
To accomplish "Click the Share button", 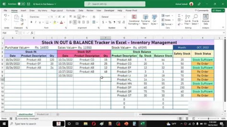I will 218,10.
